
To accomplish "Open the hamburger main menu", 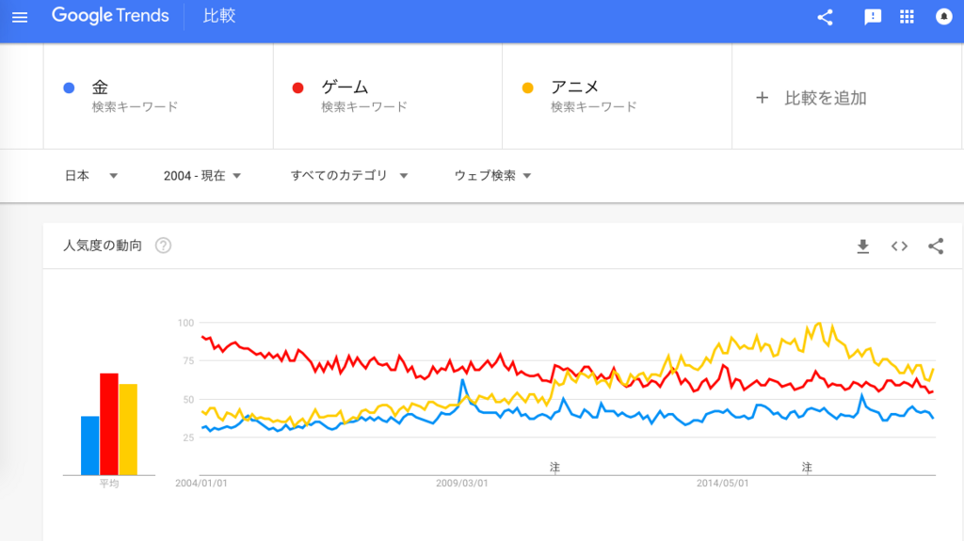I will point(20,17).
